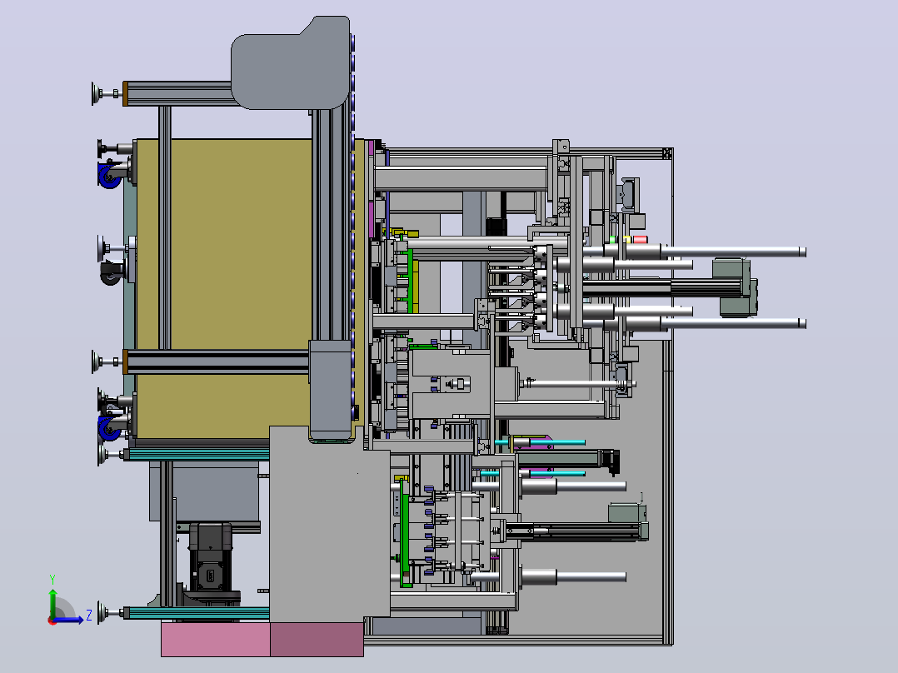Screen dimensions: 898x673
Task: Select the black caster wheel on the frame
Action: (x=112, y=274)
